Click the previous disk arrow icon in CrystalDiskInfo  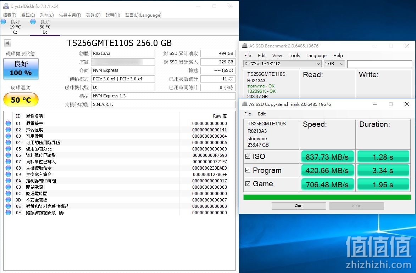pyautogui.click(x=8, y=43)
